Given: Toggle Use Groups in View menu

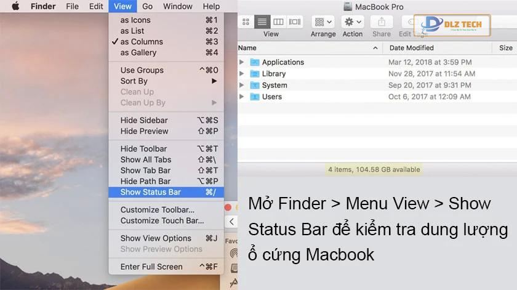Looking at the screenshot, I should click(166, 70).
